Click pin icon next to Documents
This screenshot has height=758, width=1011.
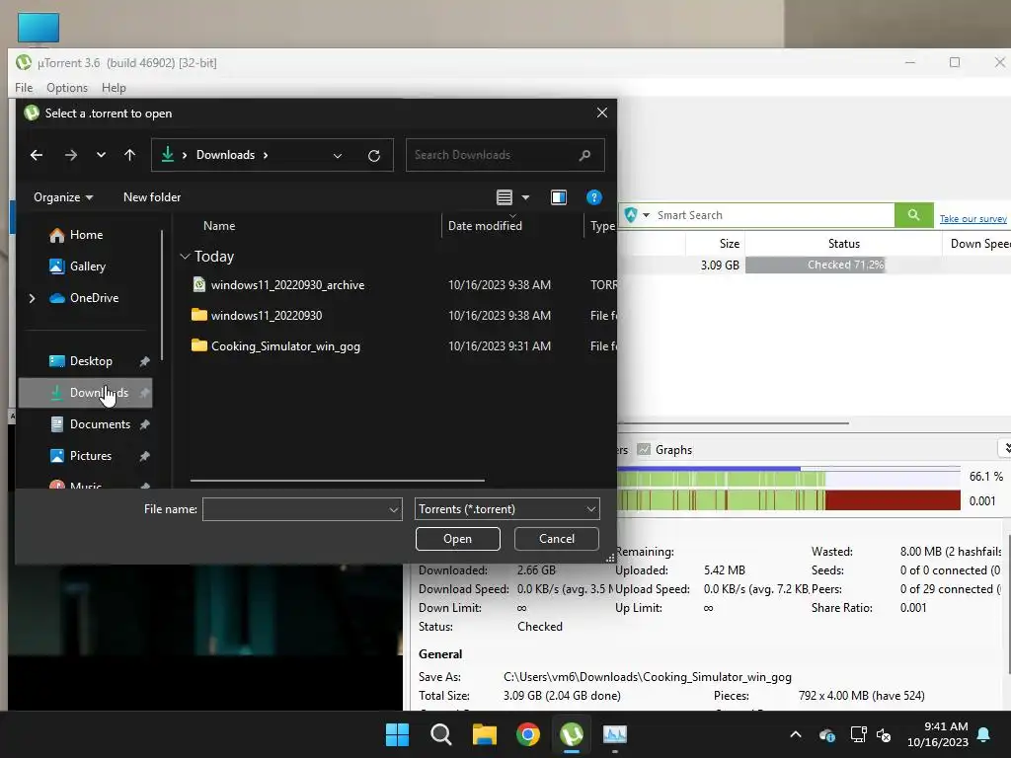pyautogui.click(x=144, y=424)
